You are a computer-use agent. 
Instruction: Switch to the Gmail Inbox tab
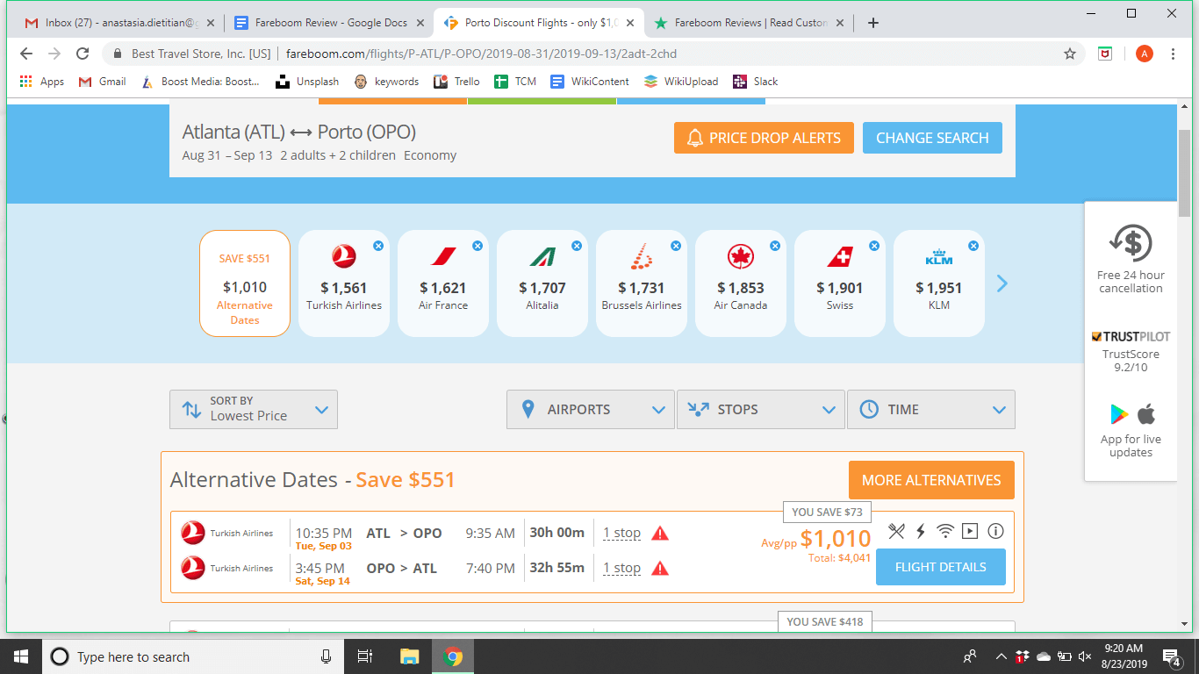click(x=118, y=23)
